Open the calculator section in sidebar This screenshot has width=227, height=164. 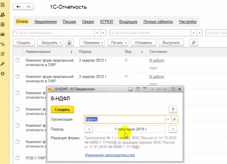[x=3, y=24]
